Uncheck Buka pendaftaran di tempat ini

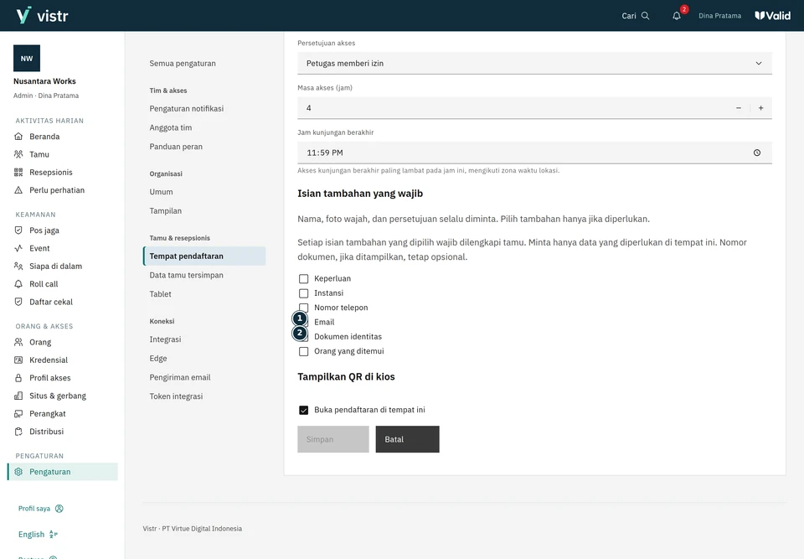coord(303,410)
